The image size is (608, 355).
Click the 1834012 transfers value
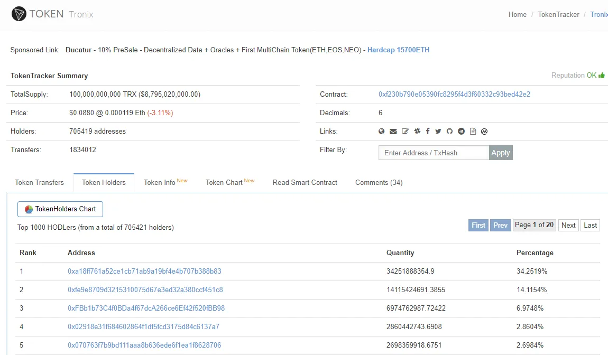coord(82,150)
